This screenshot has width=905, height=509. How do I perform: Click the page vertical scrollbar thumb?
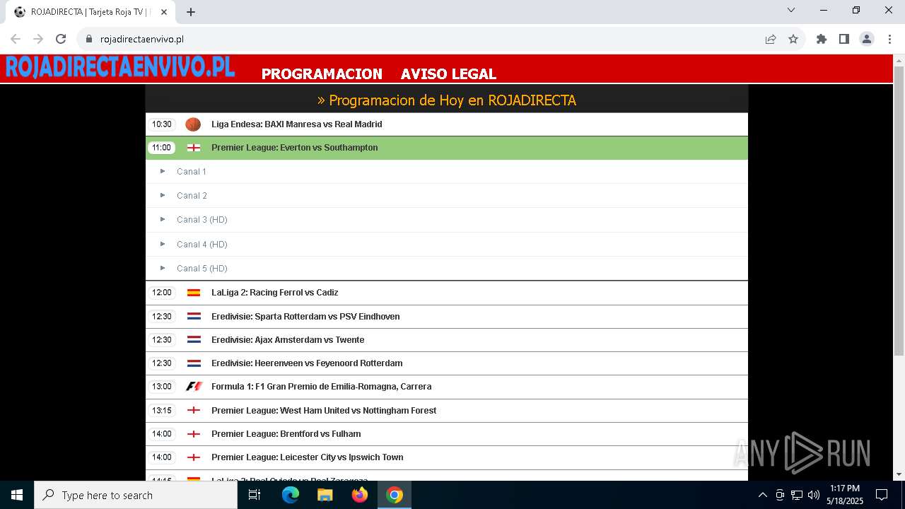pos(899,211)
